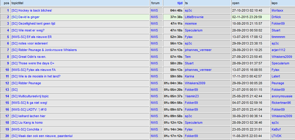The width and height of the screenshot is (295, 140).
Task: Open topic starter johannes_vermeer in Jonkvrouwe Whiskers row
Action: pyautogui.click(x=198, y=50)
